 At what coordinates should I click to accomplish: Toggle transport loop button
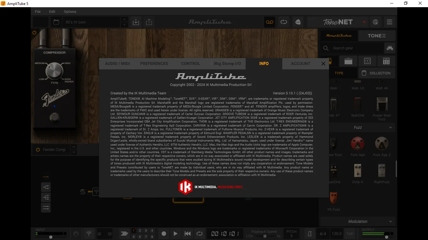[x=199, y=233]
